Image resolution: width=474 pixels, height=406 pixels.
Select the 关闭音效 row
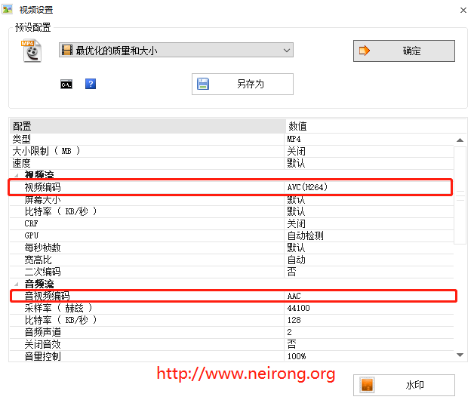click(x=232, y=345)
